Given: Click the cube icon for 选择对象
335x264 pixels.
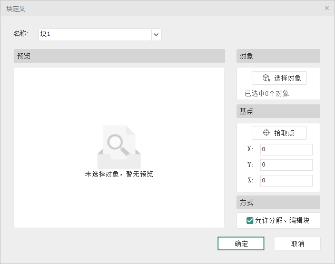Looking at the screenshot, I should 266,78.
